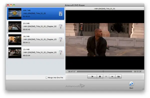Image resolution: width=150 pixels, height=98 pixels.
Task: Select I AM LENGEND_Title_01_01_Chapter_02 name
Action: (x=40, y=26)
